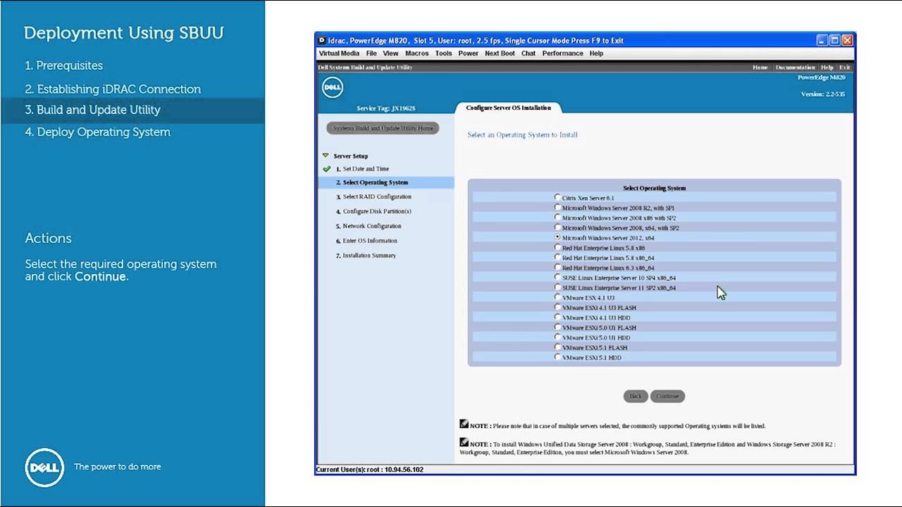This screenshot has width=902, height=507.
Task: Click the Exit link in utility header
Action: 844,68
